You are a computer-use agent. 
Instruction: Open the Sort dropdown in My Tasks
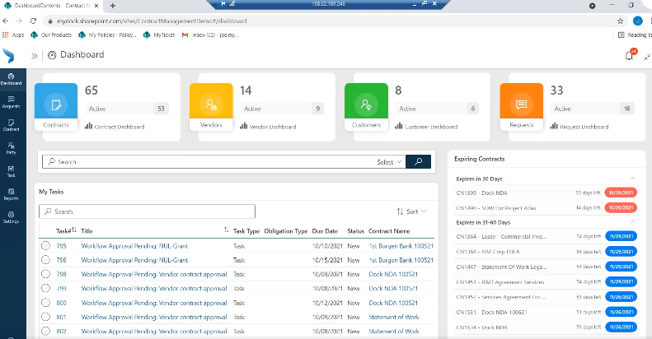tap(412, 211)
